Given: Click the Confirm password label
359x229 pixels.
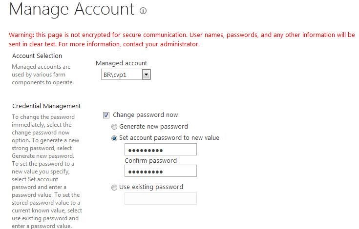Looking at the screenshot, I should pyautogui.click(x=150, y=160).
